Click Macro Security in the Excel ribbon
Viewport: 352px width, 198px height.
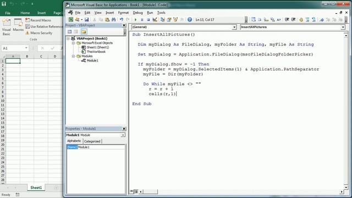[39, 33]
